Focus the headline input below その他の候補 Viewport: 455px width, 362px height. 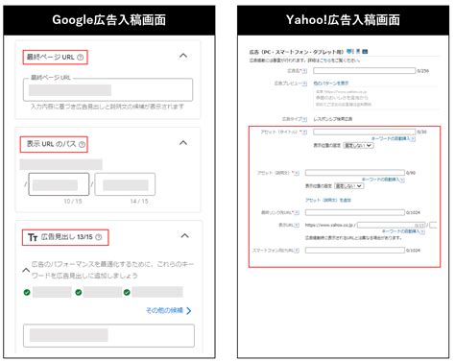pos(108,336)
